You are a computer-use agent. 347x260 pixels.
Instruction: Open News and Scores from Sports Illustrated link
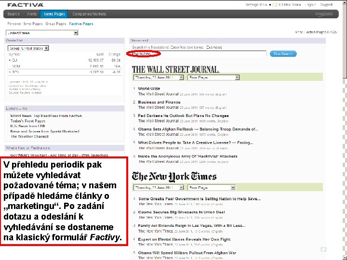click(45, 131)
